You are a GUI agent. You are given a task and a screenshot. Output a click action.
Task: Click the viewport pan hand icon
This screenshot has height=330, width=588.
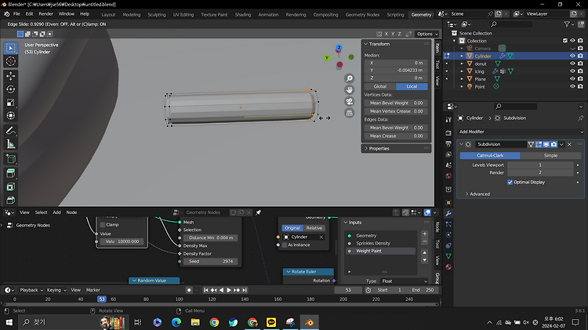point(350,89)
